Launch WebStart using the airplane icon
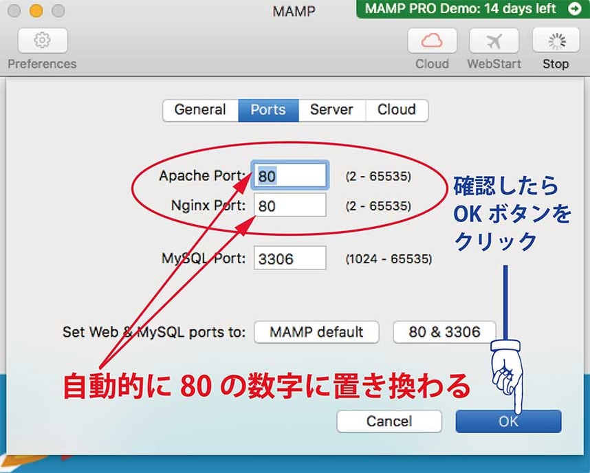590x473 pixels. [x=494, y=41]
